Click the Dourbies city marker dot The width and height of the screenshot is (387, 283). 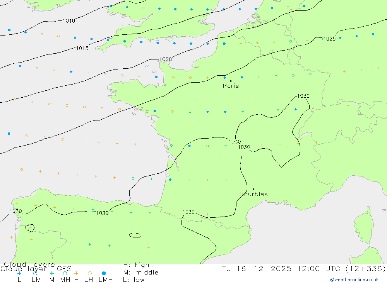point(253,189)
